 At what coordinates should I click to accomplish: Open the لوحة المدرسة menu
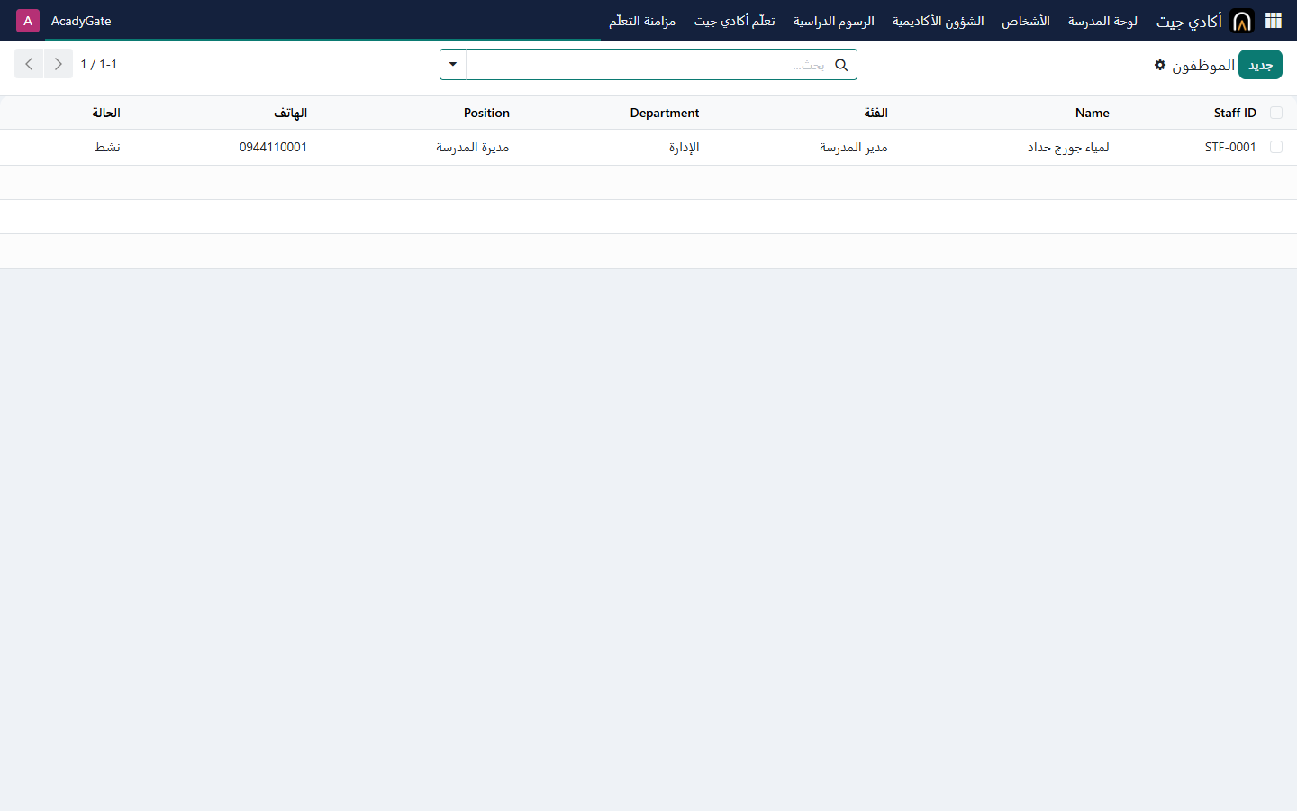(x=1102, y=21)
